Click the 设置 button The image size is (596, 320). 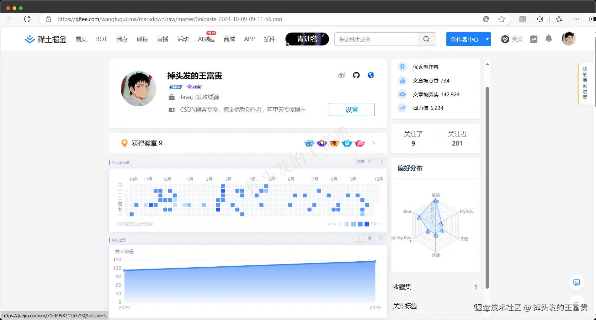352,109
